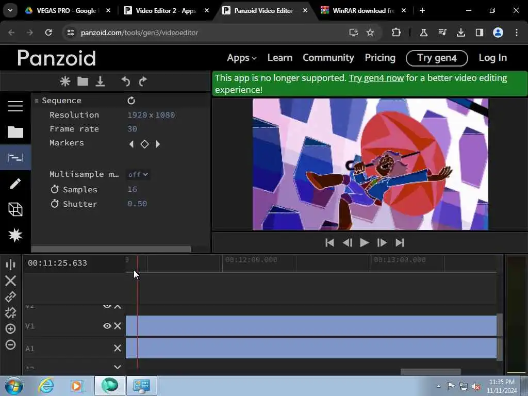The height and width of the screenshot is (396, 528).
Task: Go to previous marker
Action: click(x=131, y=144)
